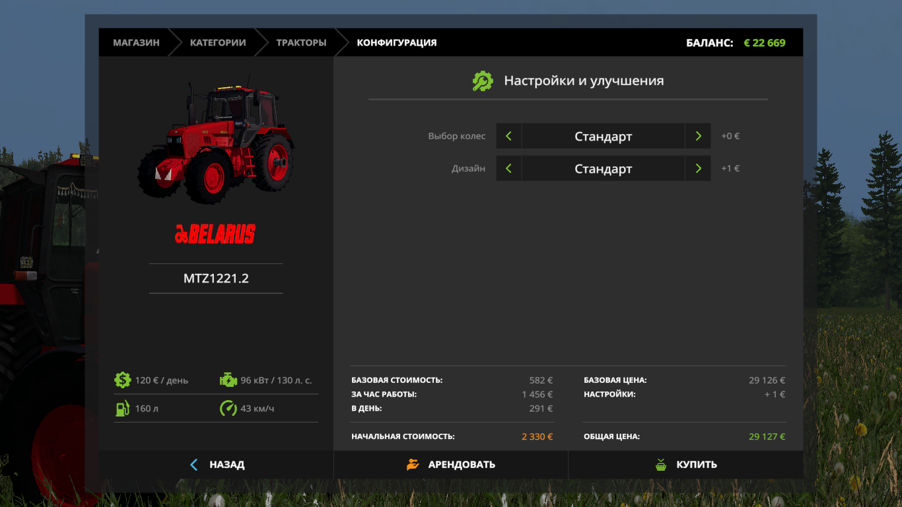902x507 pixels.
Task: Select the КОНФИГУРАЦИЯ breadcrumb
Action: pos(397,42)
